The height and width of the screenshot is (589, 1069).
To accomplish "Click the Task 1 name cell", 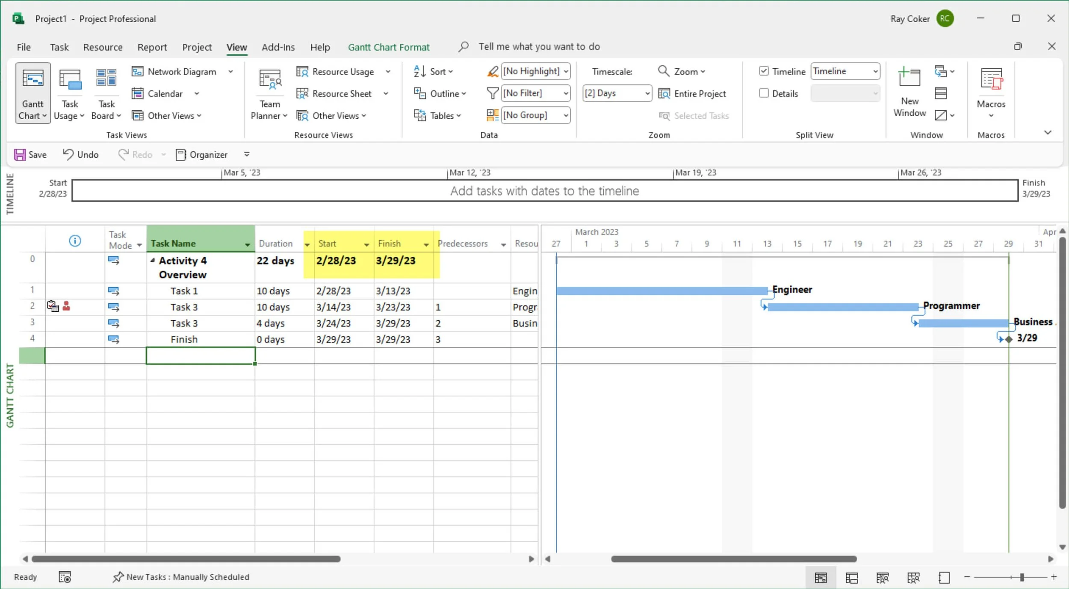I will pos(201,291).
